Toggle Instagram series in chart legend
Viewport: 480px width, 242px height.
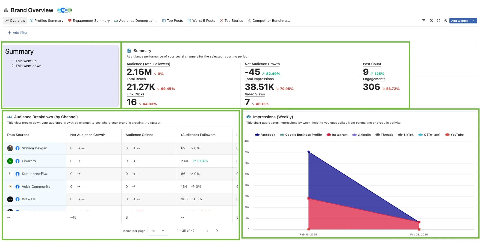click(337, 135)
